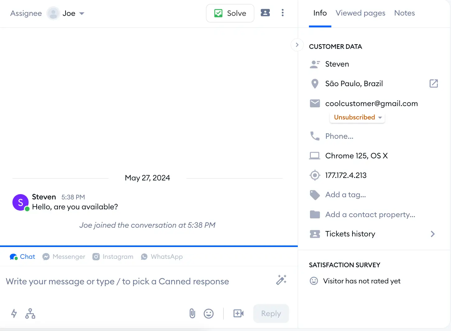
Task: Open the ticket icon next to Solve
Action: click(265, 13)
